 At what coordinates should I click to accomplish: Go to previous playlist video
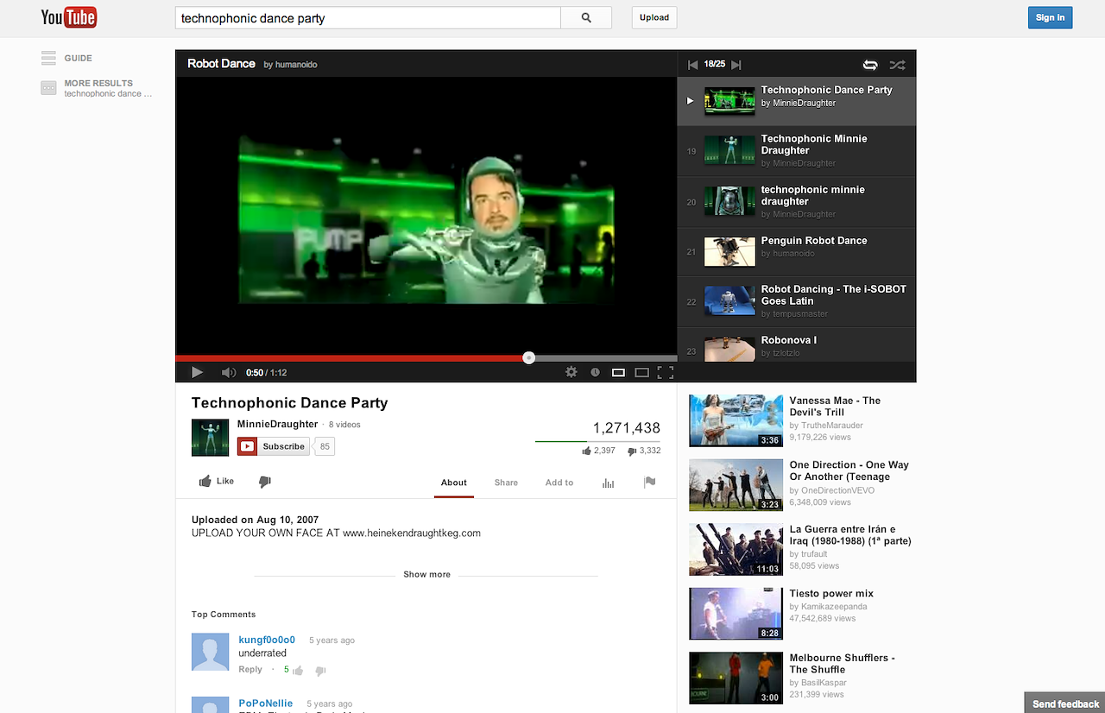692,65
